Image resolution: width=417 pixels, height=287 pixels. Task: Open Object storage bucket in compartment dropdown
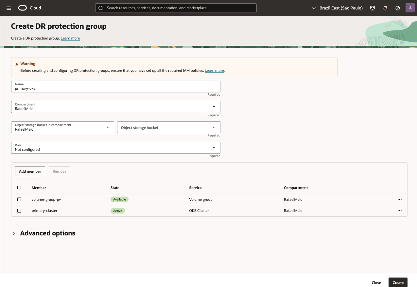(x=62, y=127)
